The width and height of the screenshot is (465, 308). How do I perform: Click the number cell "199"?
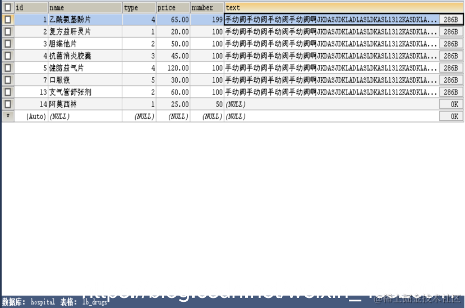coord(207,20)
